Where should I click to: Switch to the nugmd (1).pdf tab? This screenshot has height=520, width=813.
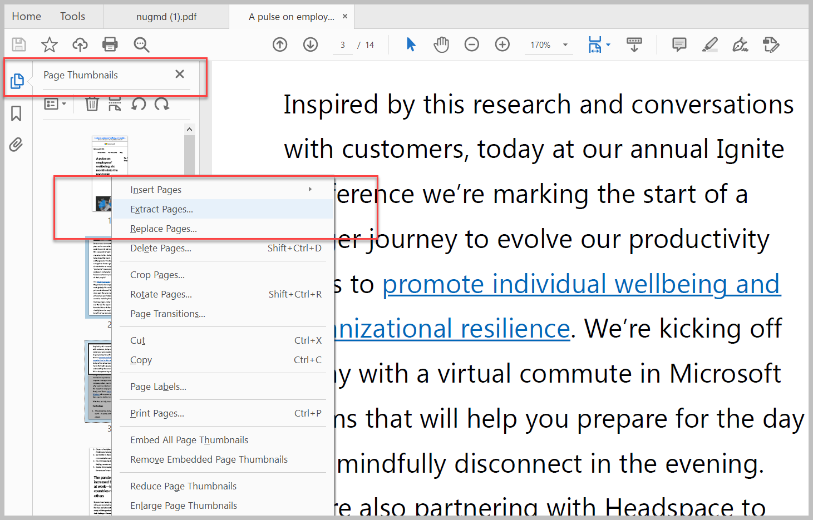166,17
